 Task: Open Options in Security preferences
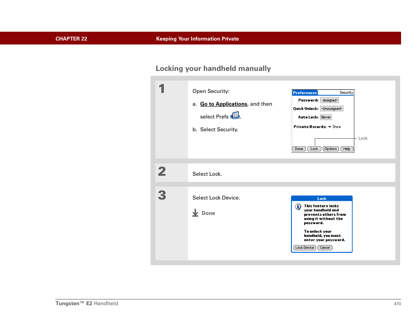coord(331,149)
